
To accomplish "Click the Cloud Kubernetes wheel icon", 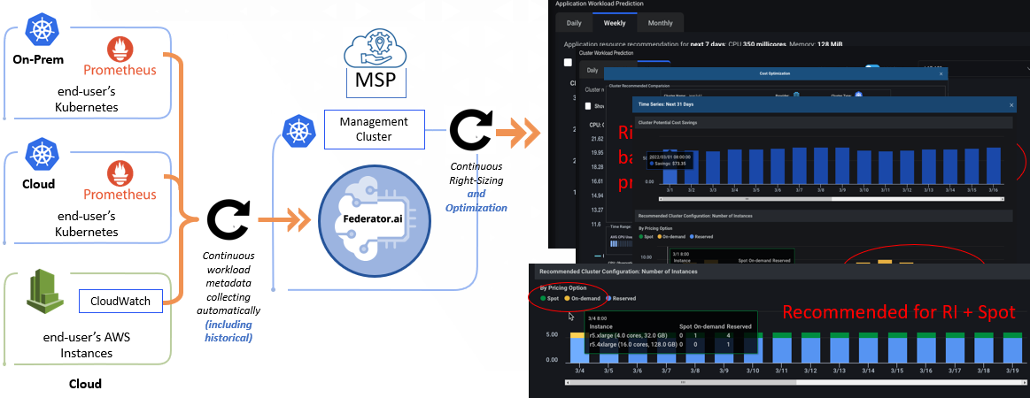I will (40, 154).
